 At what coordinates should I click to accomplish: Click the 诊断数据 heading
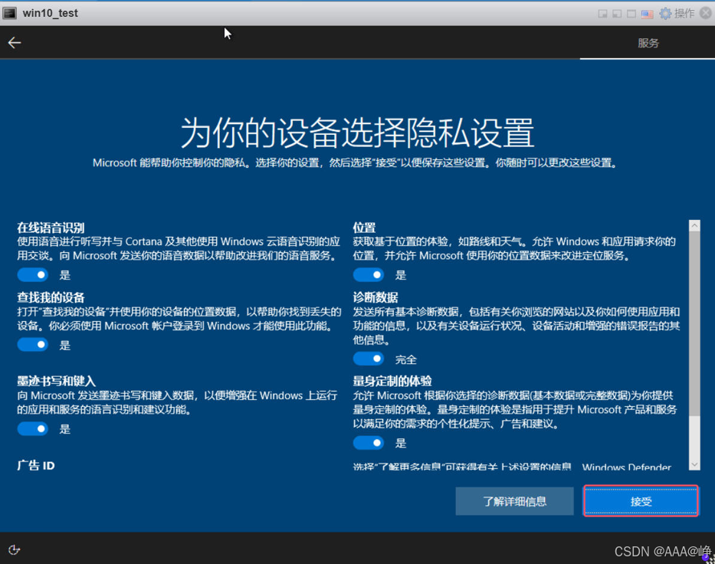(x=376, y=297)
